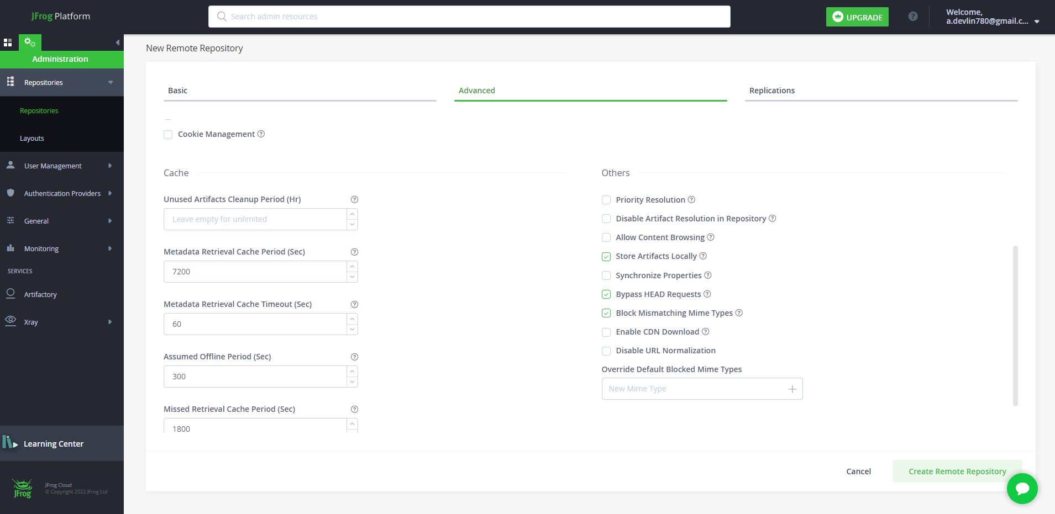Open the chat support bubble
The height and width of the screenshot is (514, 1055).
click(1022, 489)
